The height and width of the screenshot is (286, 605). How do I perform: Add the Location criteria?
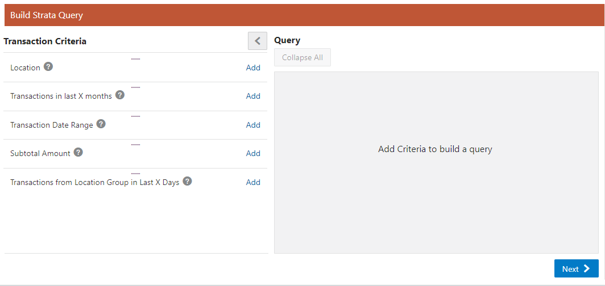click(x=253, y=68)
